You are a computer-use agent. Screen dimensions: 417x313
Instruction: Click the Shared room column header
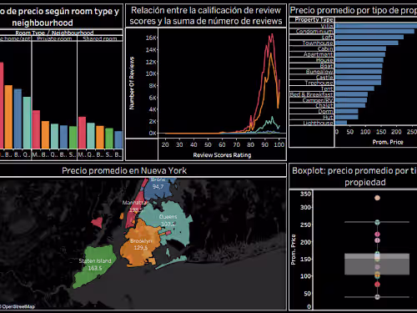(100, 38)
